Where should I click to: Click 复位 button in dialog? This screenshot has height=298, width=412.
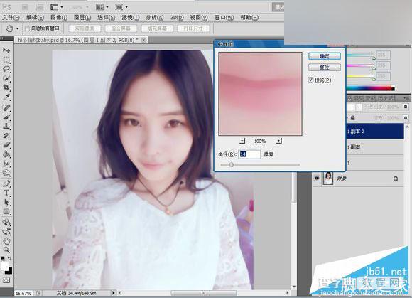[x=325, y=68]
